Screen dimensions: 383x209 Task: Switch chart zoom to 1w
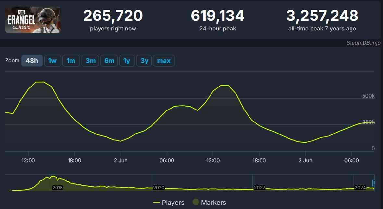click(x=52, y=61)
